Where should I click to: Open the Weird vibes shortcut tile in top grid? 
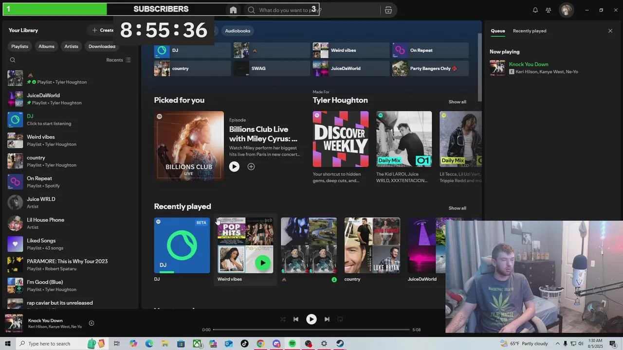[x=351, y=50]
